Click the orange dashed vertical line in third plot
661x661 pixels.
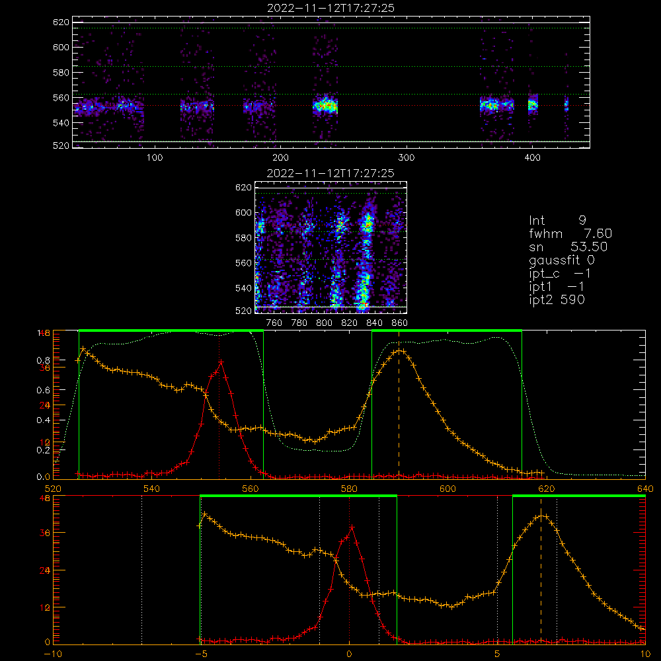point(399,405)
